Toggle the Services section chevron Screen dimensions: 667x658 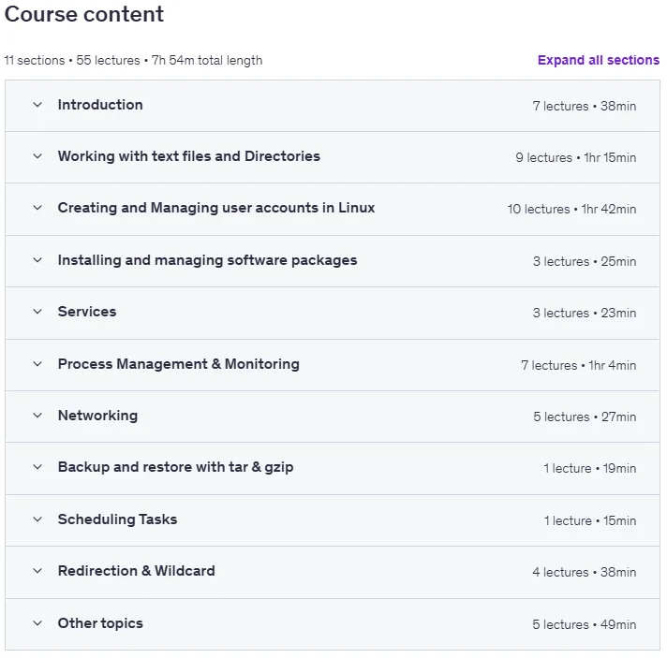point(37,311)
